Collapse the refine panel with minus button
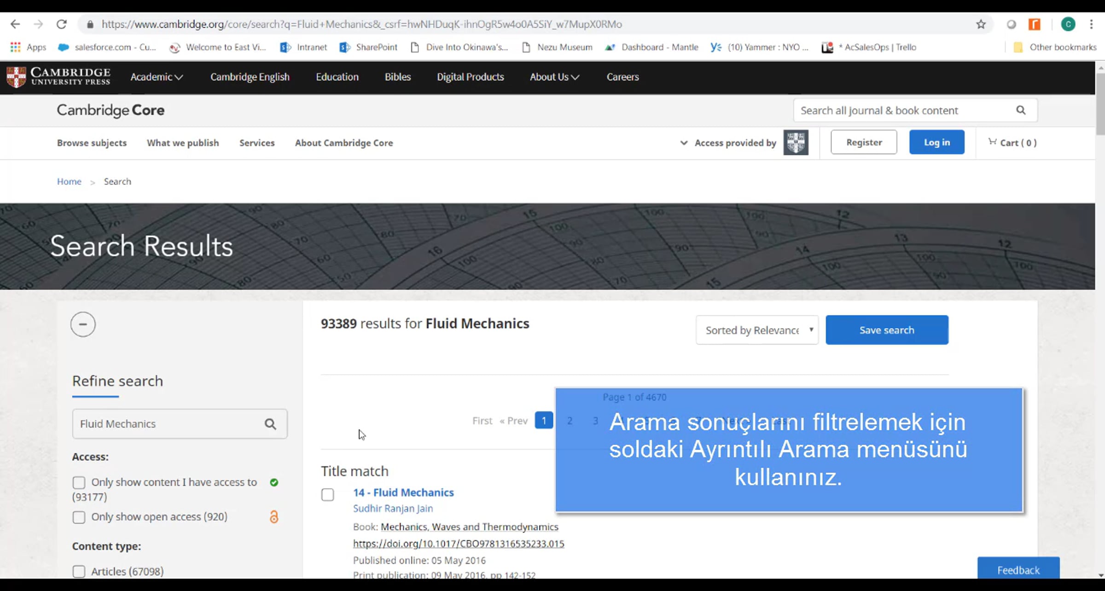The height and width of the screenshot is (591, 1105). coord(83,324)
